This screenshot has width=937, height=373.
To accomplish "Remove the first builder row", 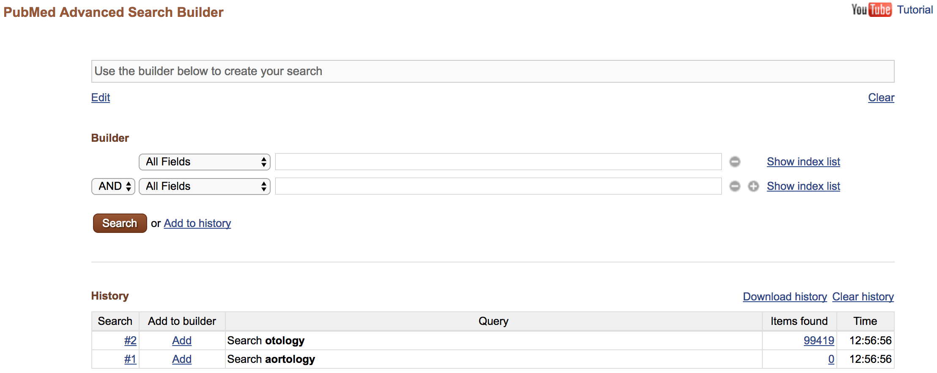I will (x=735, y=162).
